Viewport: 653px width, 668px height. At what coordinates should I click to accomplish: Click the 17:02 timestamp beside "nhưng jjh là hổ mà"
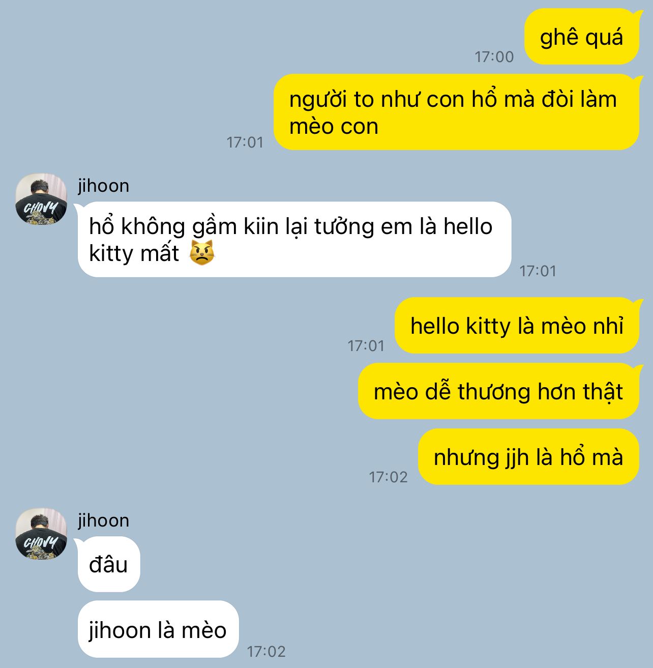tap(388, 477)
